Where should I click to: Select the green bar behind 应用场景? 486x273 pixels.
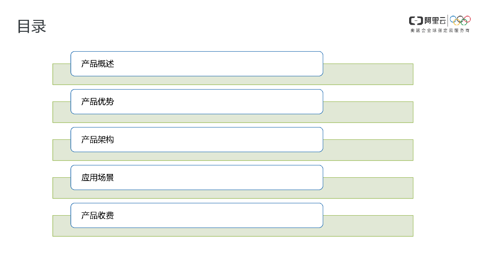(368, 188)
